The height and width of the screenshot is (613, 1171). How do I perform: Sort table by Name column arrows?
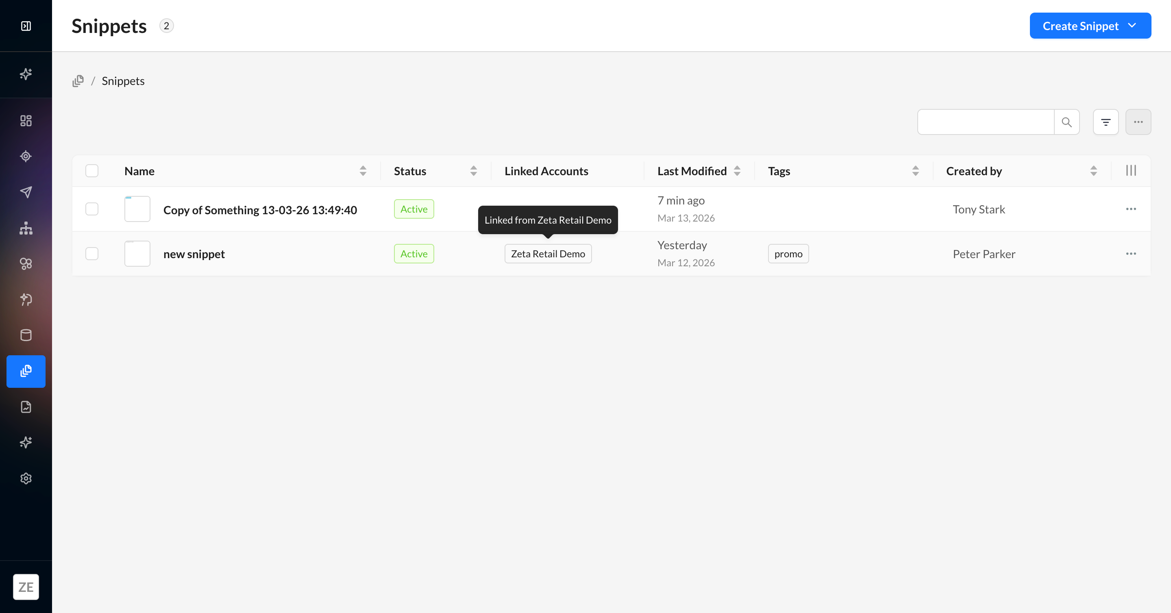[x=363, y=171]
